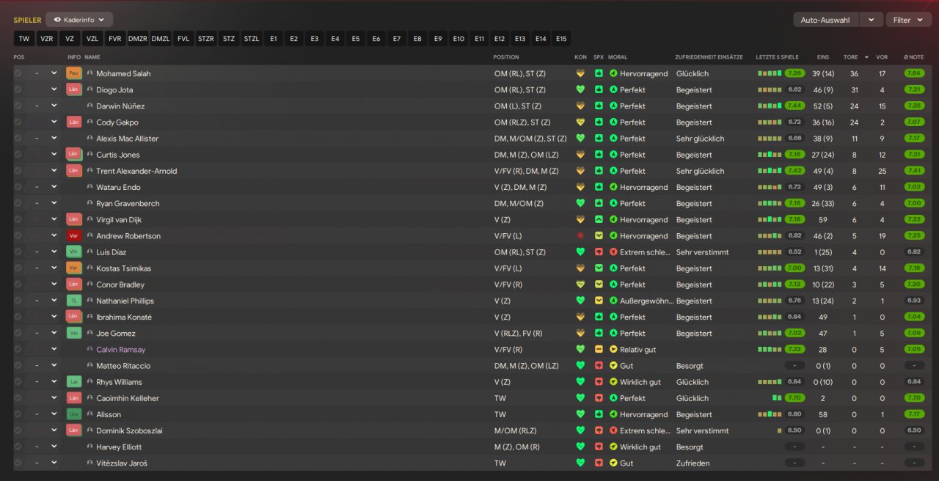Open Luis Díaz's player name link
The width and height of the screenshot is (939, 481).
[x=112, y=252]
